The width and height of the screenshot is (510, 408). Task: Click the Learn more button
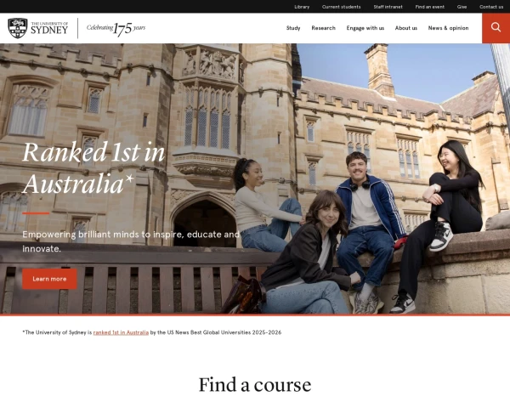pos(49,279)
